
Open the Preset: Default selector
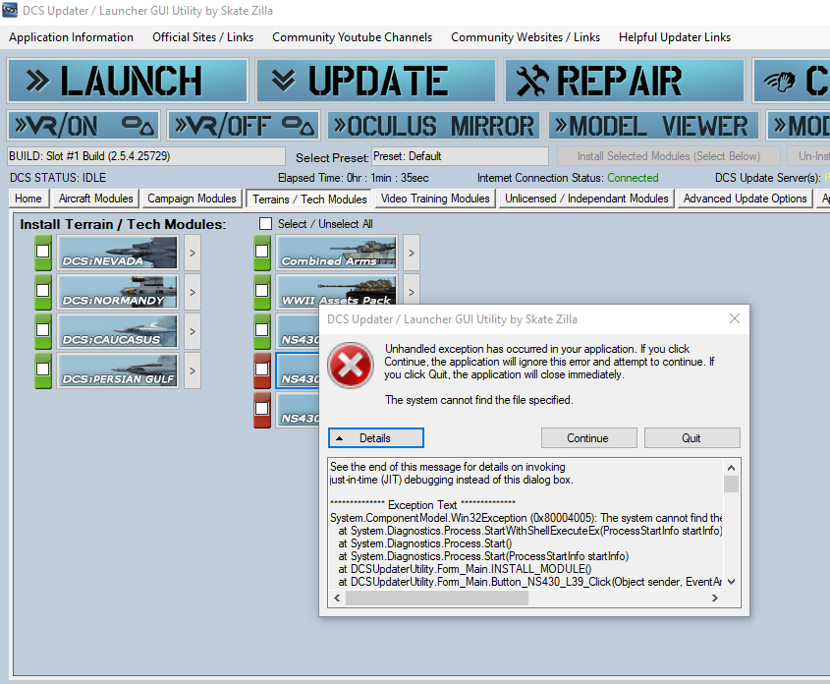tap(460, 156)
